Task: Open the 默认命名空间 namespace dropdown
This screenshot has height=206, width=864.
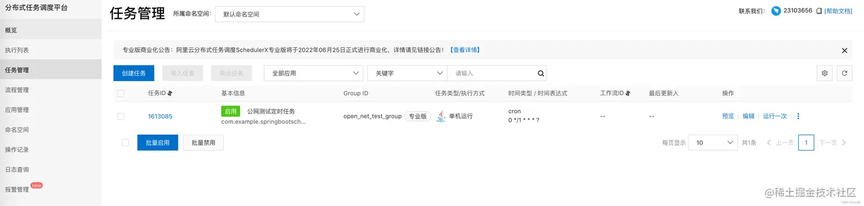Action: pos(289,14)
